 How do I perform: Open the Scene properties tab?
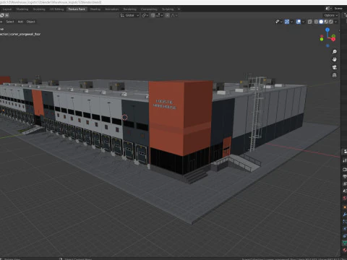pyautogui.click(x=345, y=191)
